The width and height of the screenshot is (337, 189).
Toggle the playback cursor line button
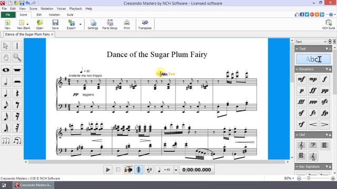138,170
